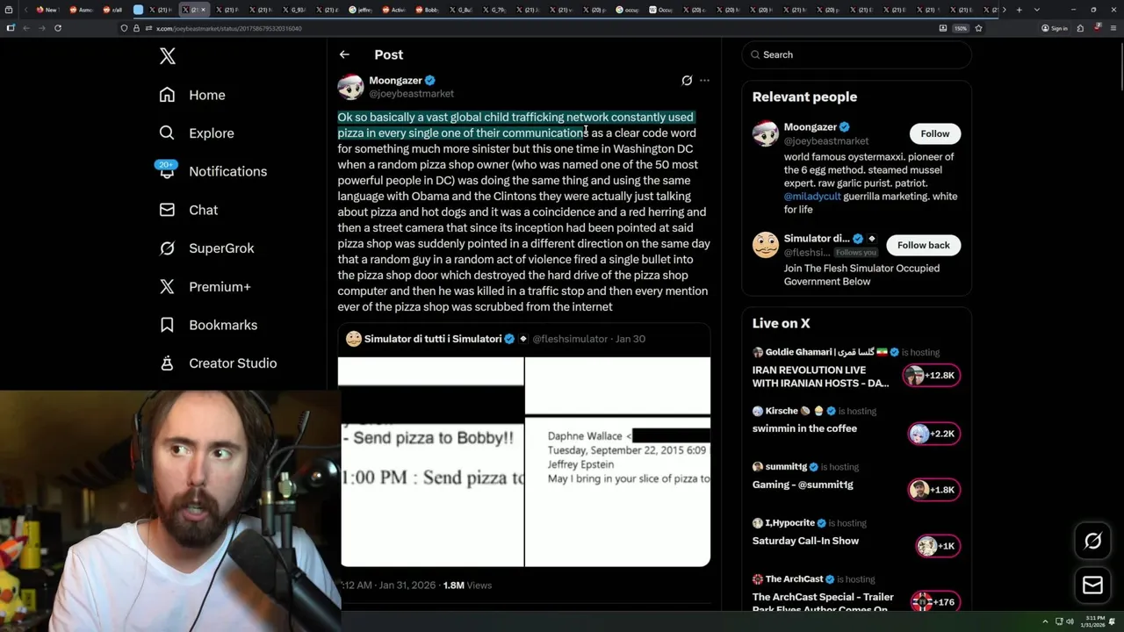Click Follow back for Simulator di tutti
1124x632 pixels.
tap(923, 245)
